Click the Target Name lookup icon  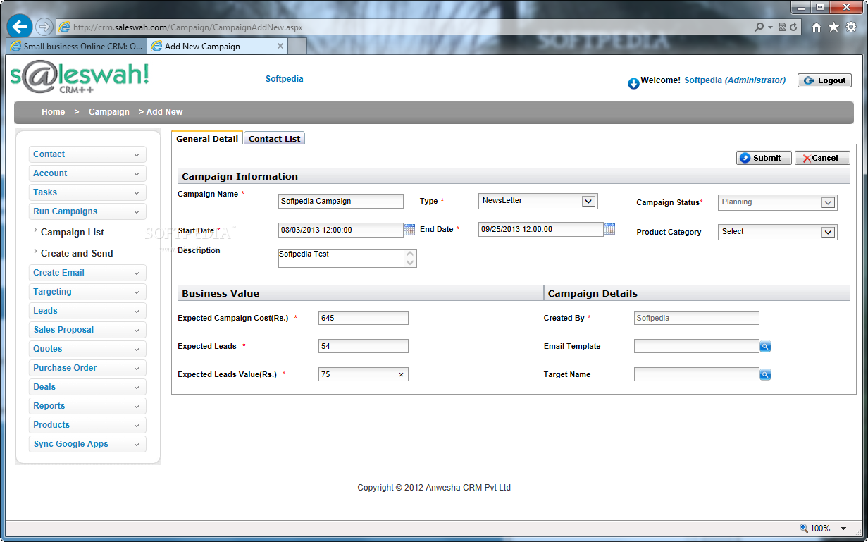point(765,374)
